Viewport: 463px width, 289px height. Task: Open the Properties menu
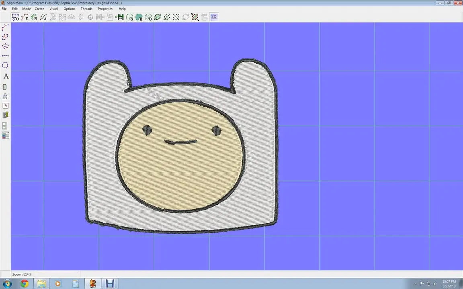[105, 9]
